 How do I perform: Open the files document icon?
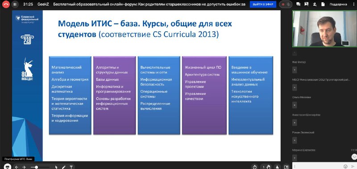pyautogui.click(x=323, y=4)
